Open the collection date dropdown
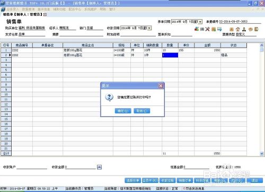Screen dimensions: 265x192 [x=149, y=28]
